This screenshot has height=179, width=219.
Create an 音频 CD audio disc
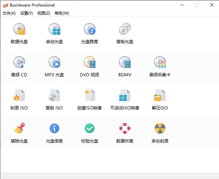[x=19, y=63]
